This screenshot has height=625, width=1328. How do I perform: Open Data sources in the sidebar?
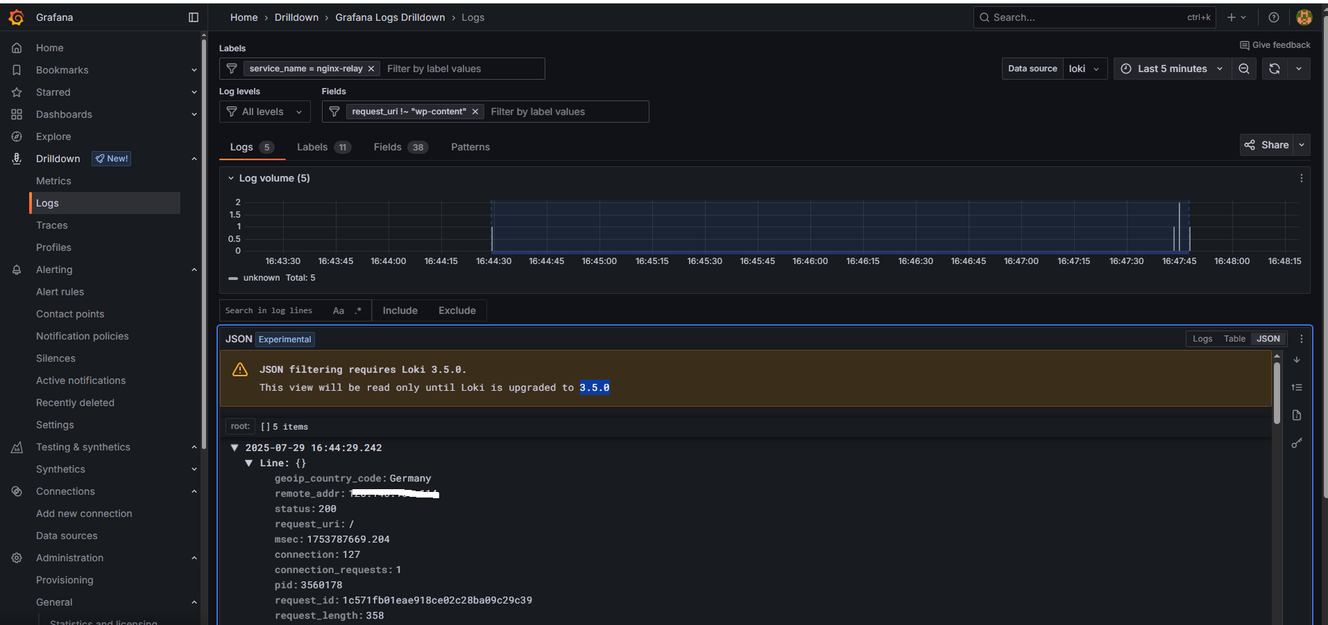67,536
